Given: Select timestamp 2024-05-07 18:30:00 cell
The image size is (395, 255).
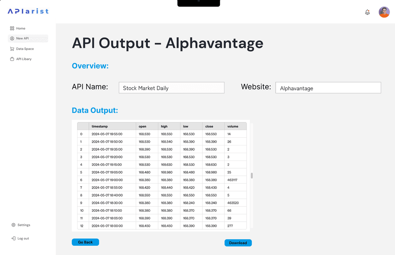Looking at the screenshot, I should point(112,203).
